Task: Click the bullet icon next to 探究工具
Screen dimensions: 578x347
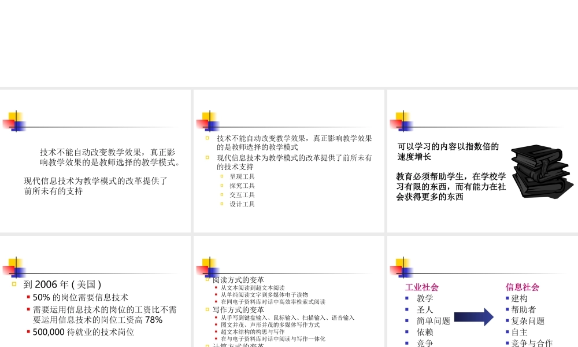Action: pyautogui.click(x=222, y=186)
